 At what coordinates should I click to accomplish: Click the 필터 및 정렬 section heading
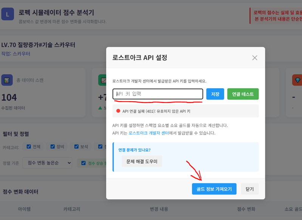pos(16,134)
